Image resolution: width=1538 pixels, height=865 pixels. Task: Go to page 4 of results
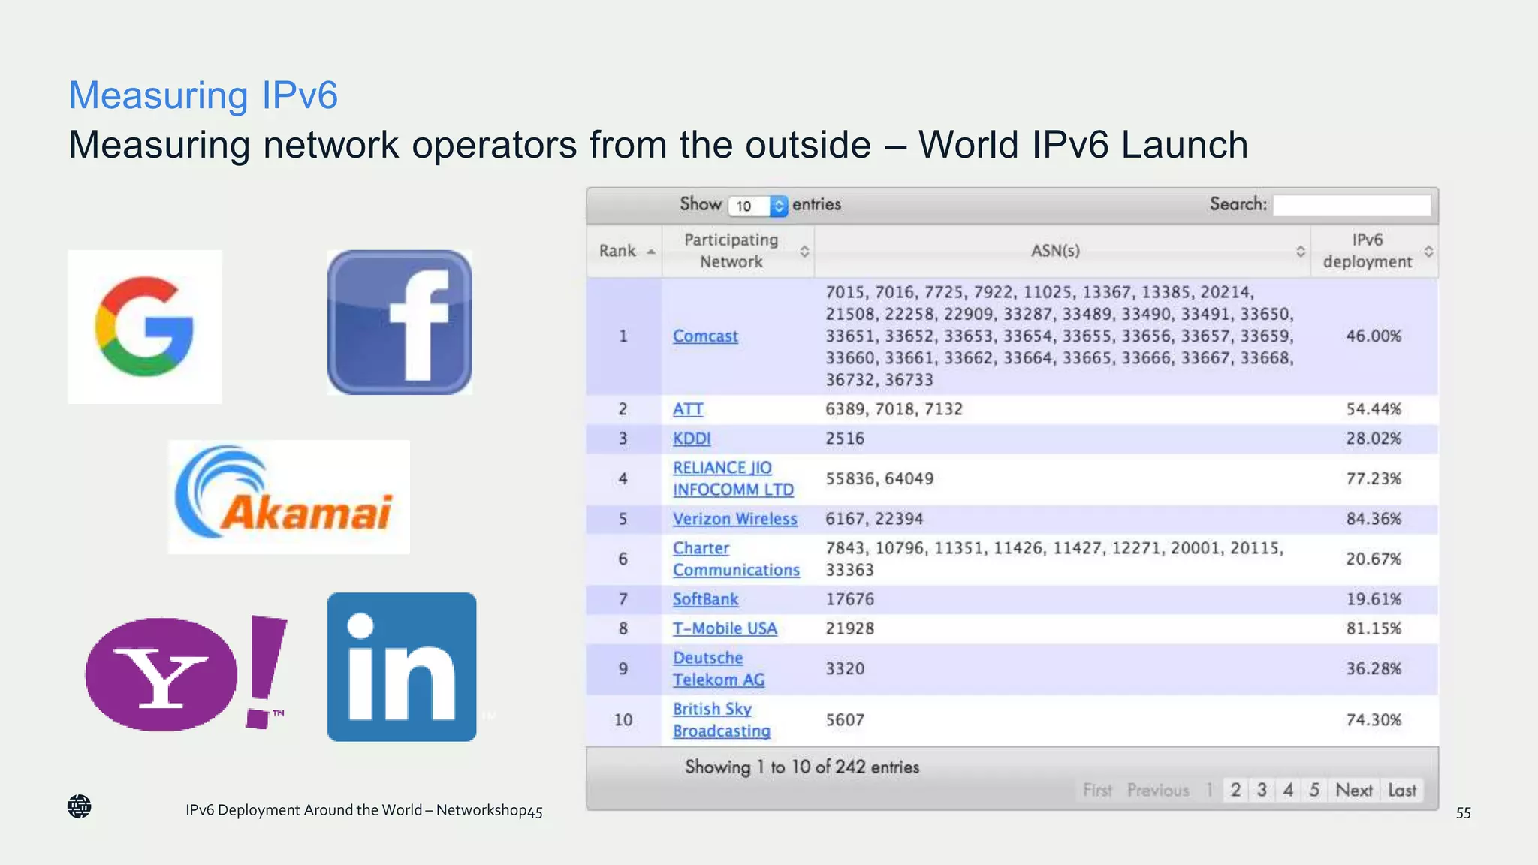tap(1288, 790)
